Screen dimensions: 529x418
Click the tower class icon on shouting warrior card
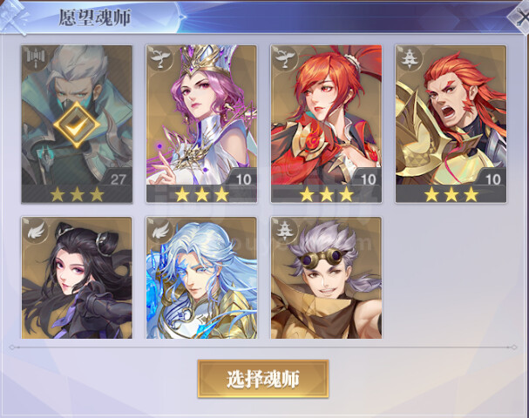(x=410, y=58)
